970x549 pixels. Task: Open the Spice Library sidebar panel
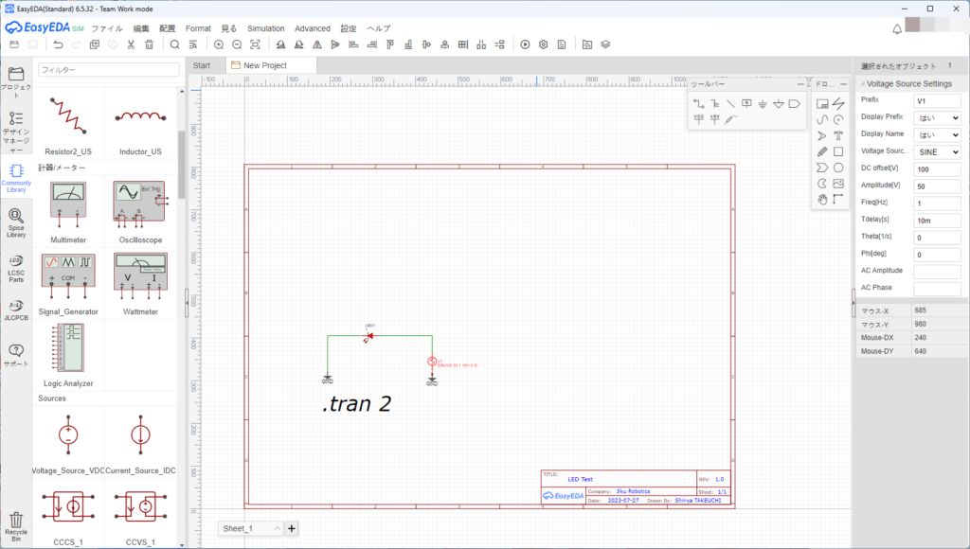16,222
